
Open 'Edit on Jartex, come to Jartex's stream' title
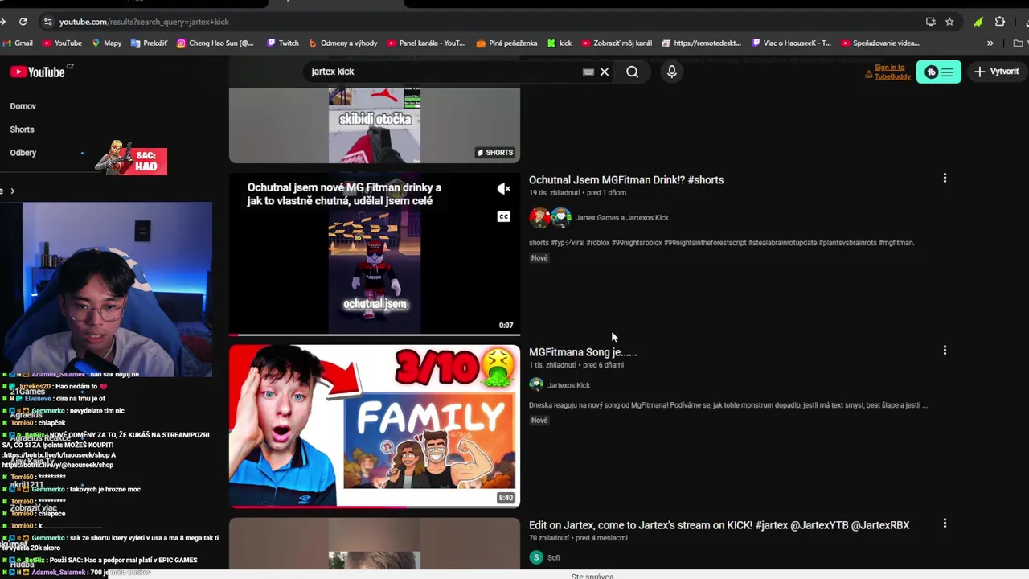[x=719, y=525]
